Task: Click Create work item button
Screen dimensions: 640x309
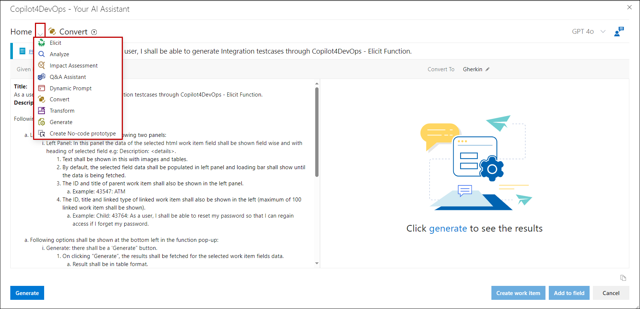Action: [x=518, y=293]
